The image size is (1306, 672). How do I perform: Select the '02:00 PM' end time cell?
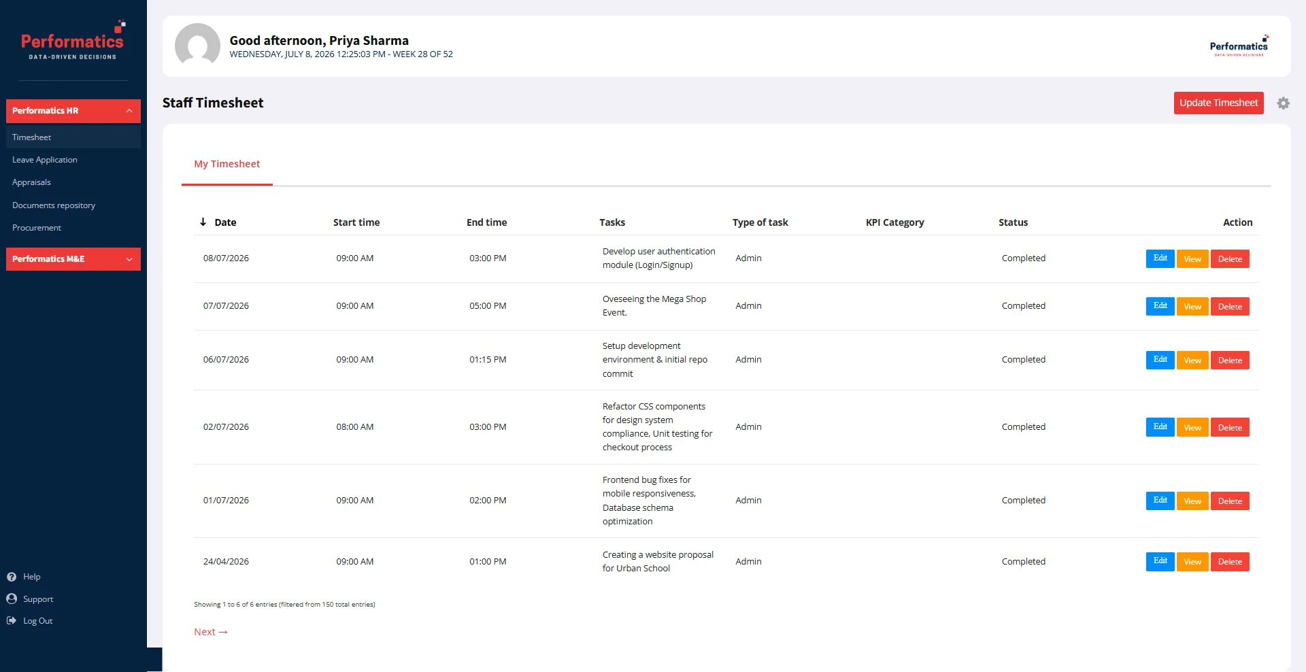[x=488, y=501]
